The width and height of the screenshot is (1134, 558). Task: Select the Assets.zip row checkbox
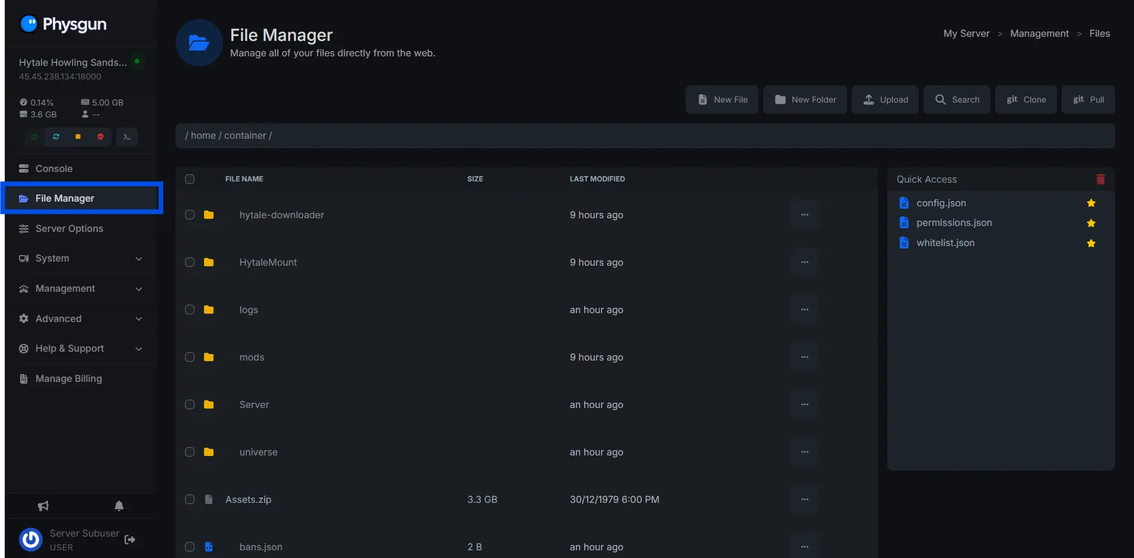tap(190, 499)
